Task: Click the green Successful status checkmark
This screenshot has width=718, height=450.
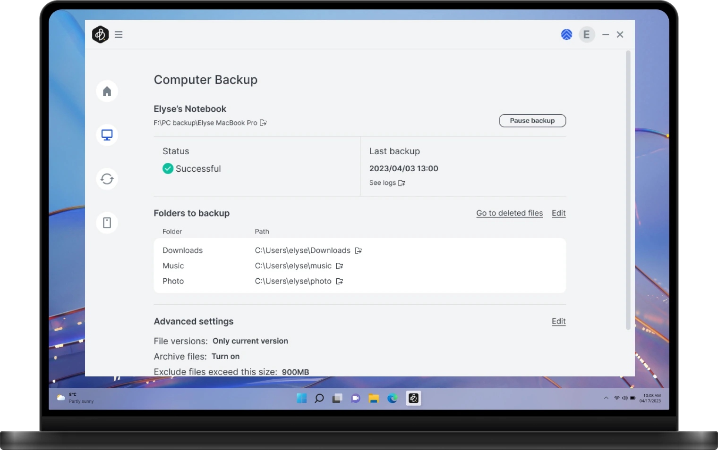Action: click(168, 168)
